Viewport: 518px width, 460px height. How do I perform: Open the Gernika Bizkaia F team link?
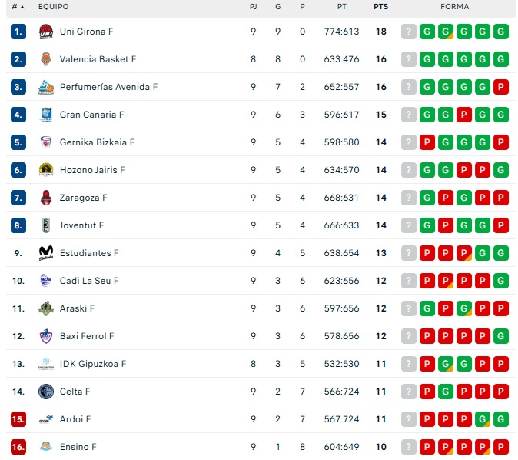click(97, 142)
